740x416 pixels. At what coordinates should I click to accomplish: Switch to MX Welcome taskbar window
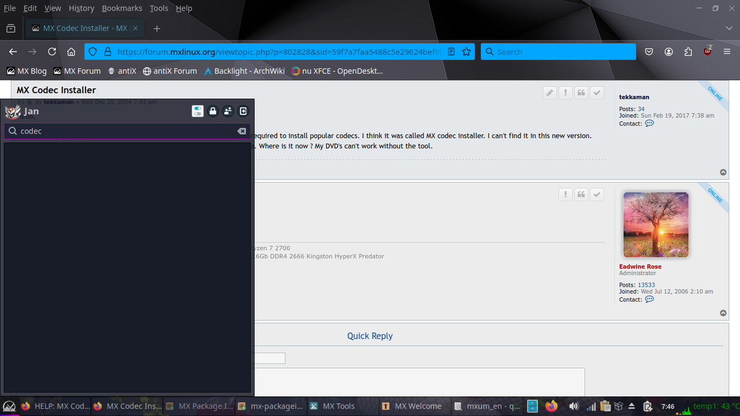pyautogui.click(x=413, y=406)
